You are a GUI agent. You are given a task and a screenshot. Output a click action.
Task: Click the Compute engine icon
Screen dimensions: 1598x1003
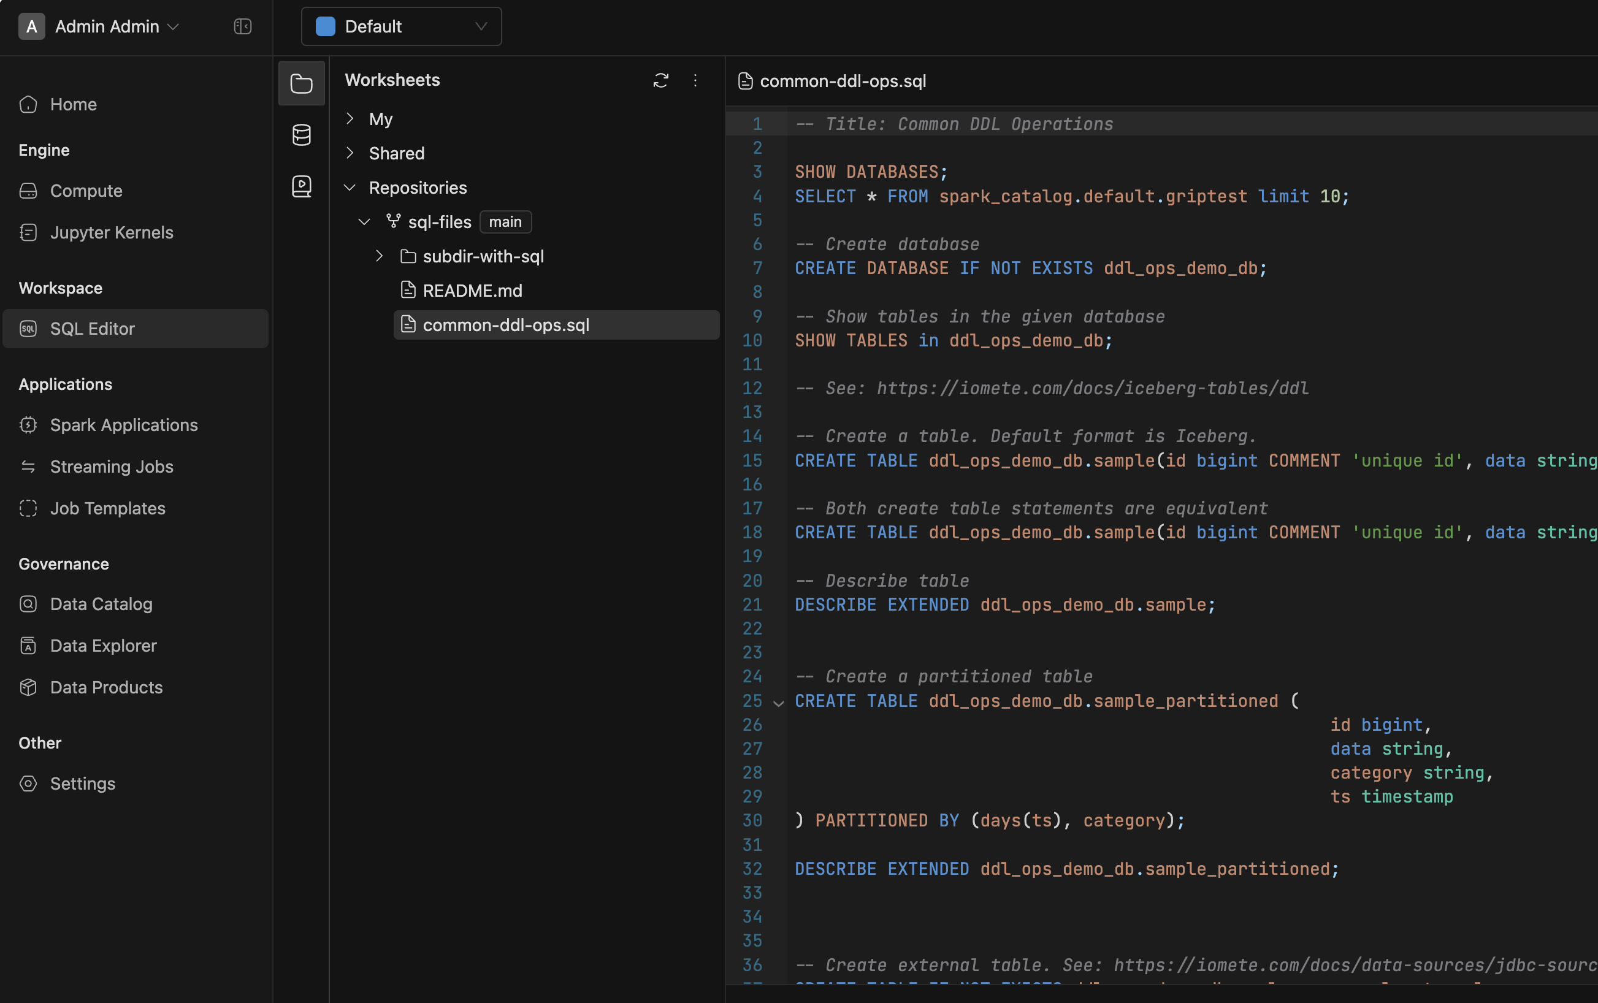click(x=29, y=189)
